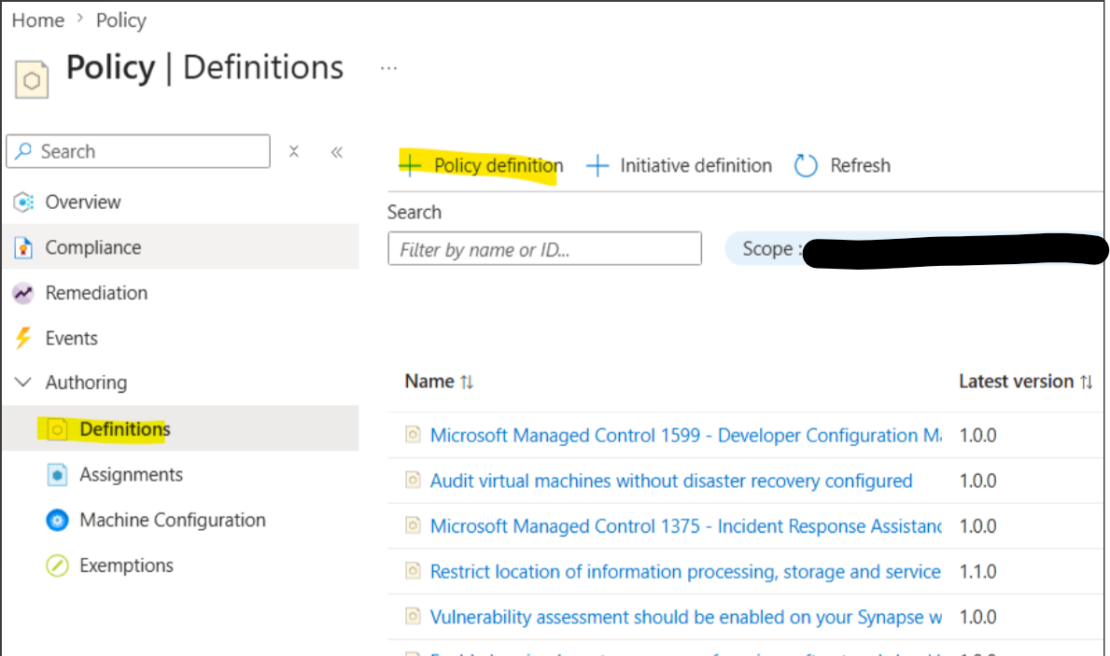Click icon beside Microsoft Managed Control 1375
This screenshot has height=656, width=1110.
[413, 525]
